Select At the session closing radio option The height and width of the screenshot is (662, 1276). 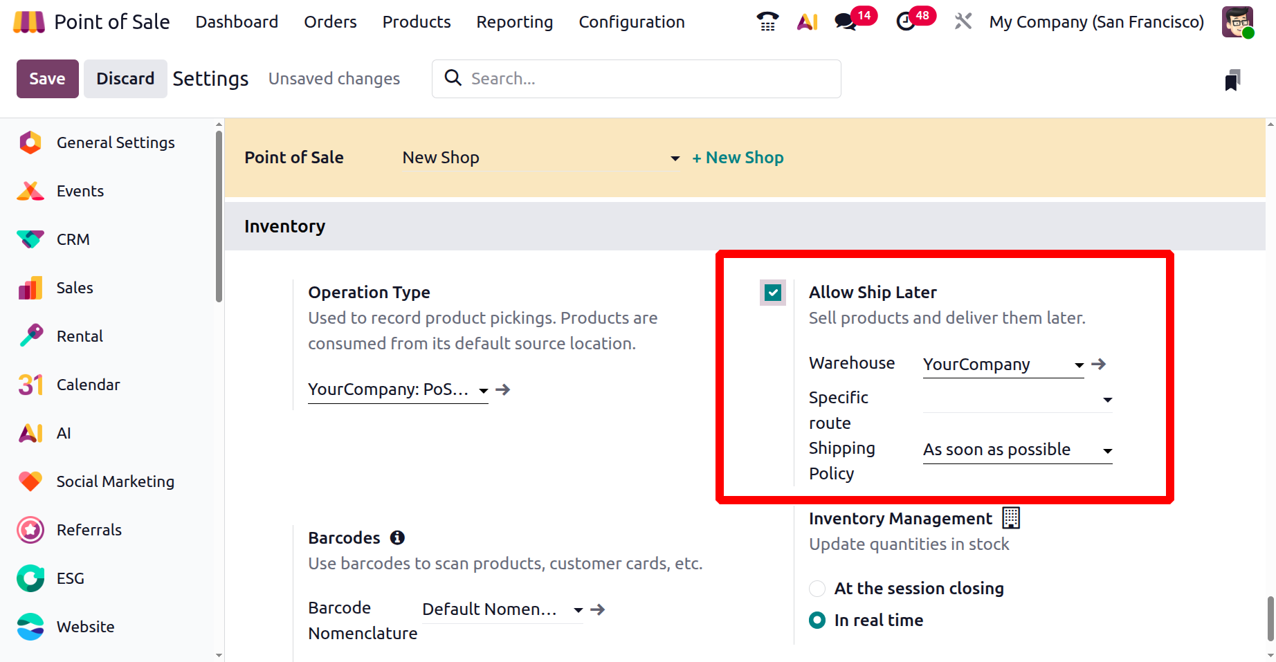[x=817, y=589]
